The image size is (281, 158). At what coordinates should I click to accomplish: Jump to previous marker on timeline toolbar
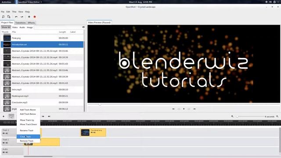pos(49,116)
